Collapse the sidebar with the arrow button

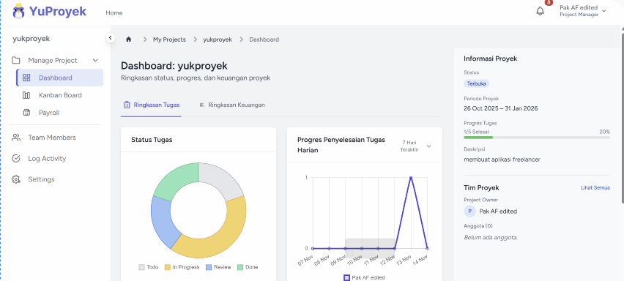click(x=111, y=38)
